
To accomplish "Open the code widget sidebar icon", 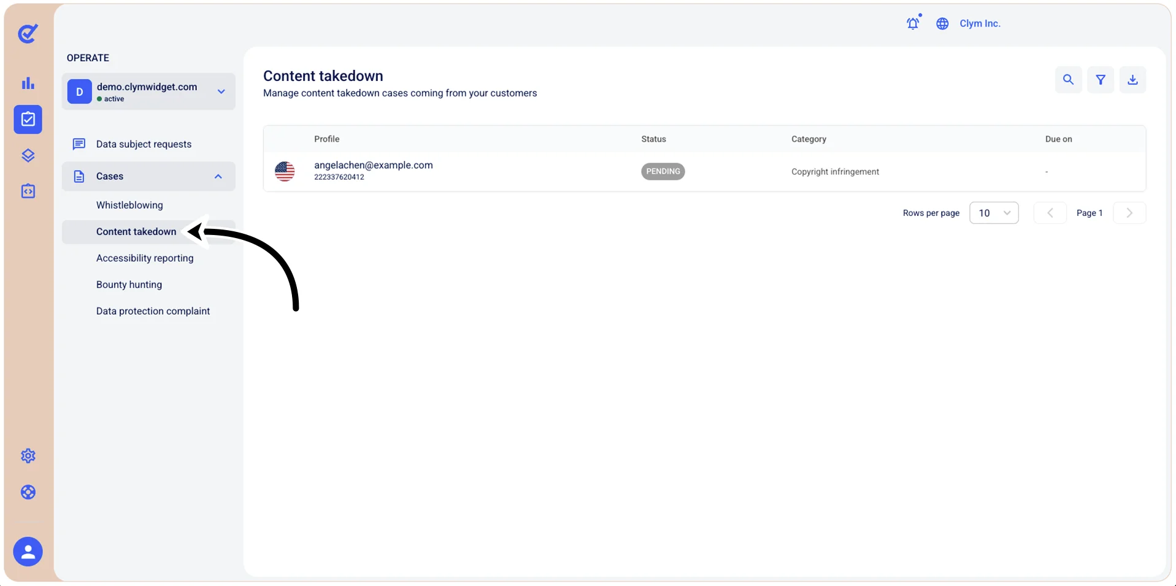I will [28, 191].
